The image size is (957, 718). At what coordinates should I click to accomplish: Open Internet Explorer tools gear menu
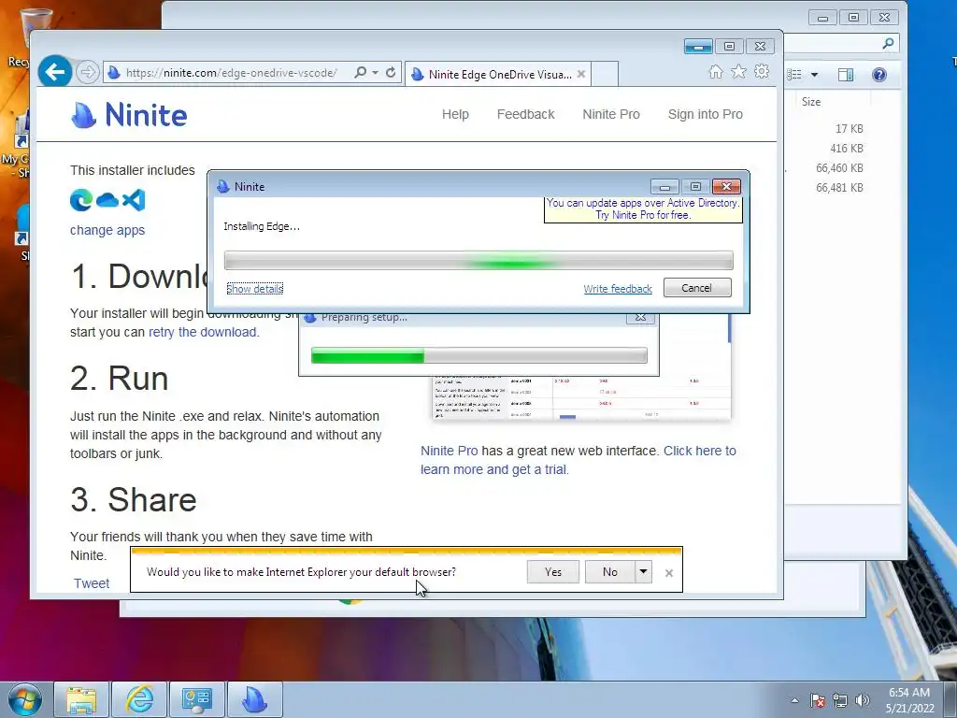coord(762,71)
